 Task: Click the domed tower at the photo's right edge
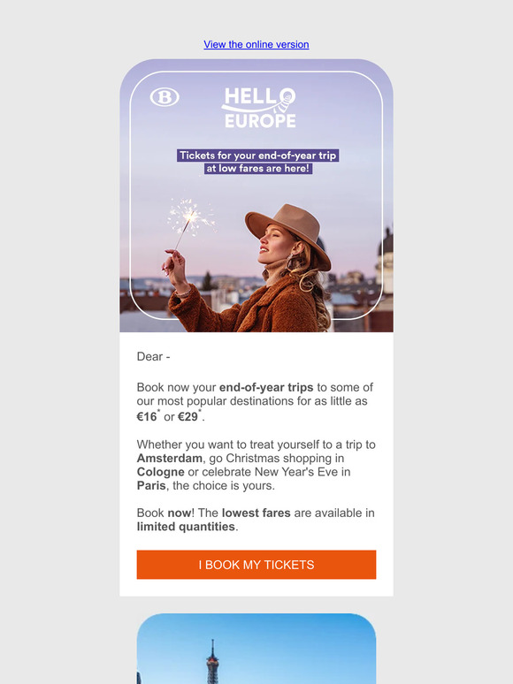[x=385, y=257]
